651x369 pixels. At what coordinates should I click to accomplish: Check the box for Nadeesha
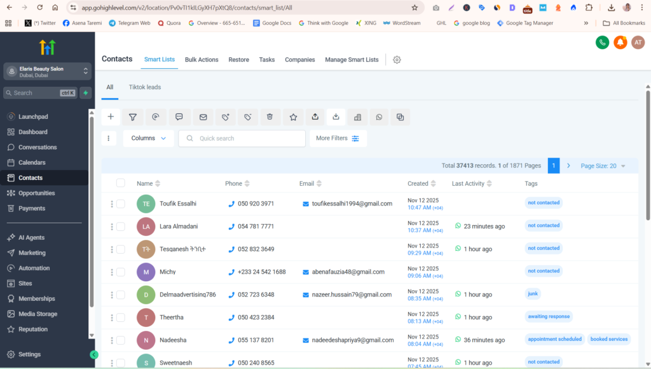[x=120, y=340]
